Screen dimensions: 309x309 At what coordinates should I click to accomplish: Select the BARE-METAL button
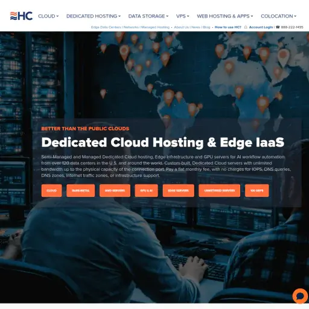point(81,190)
